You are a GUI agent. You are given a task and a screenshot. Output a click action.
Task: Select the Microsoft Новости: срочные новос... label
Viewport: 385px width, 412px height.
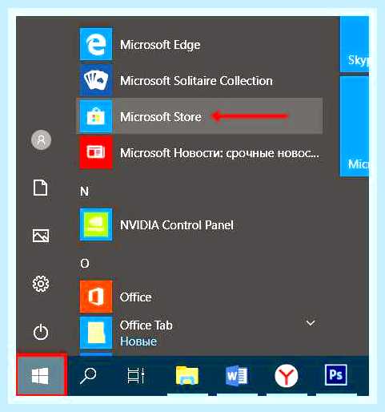[x=219, y=153]
